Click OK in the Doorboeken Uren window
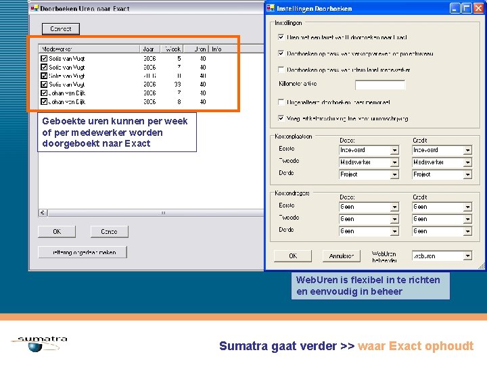This screenshot has height=365, width=487. pos(57,232)
